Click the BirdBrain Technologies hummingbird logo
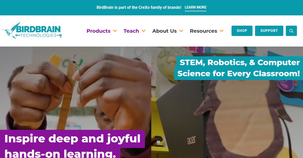The image size is (303, 158). (31, 31)
